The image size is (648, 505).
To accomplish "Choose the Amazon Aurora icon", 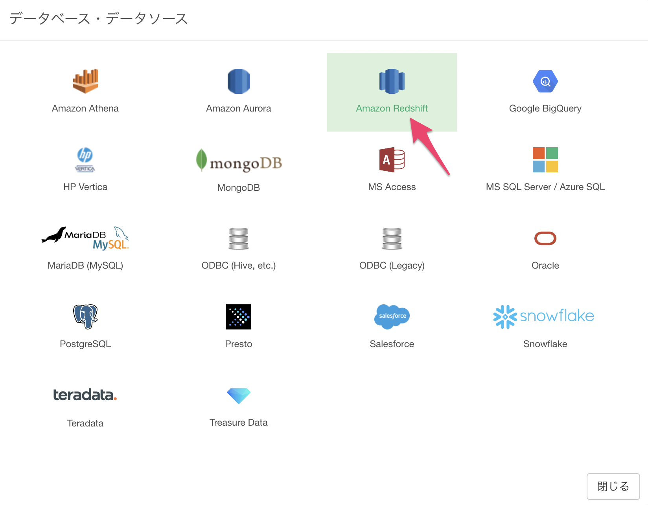I will [239, 81].
